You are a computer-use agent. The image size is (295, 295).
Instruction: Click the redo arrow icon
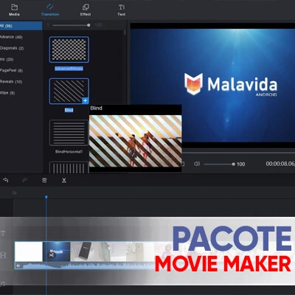pos(24,180)
